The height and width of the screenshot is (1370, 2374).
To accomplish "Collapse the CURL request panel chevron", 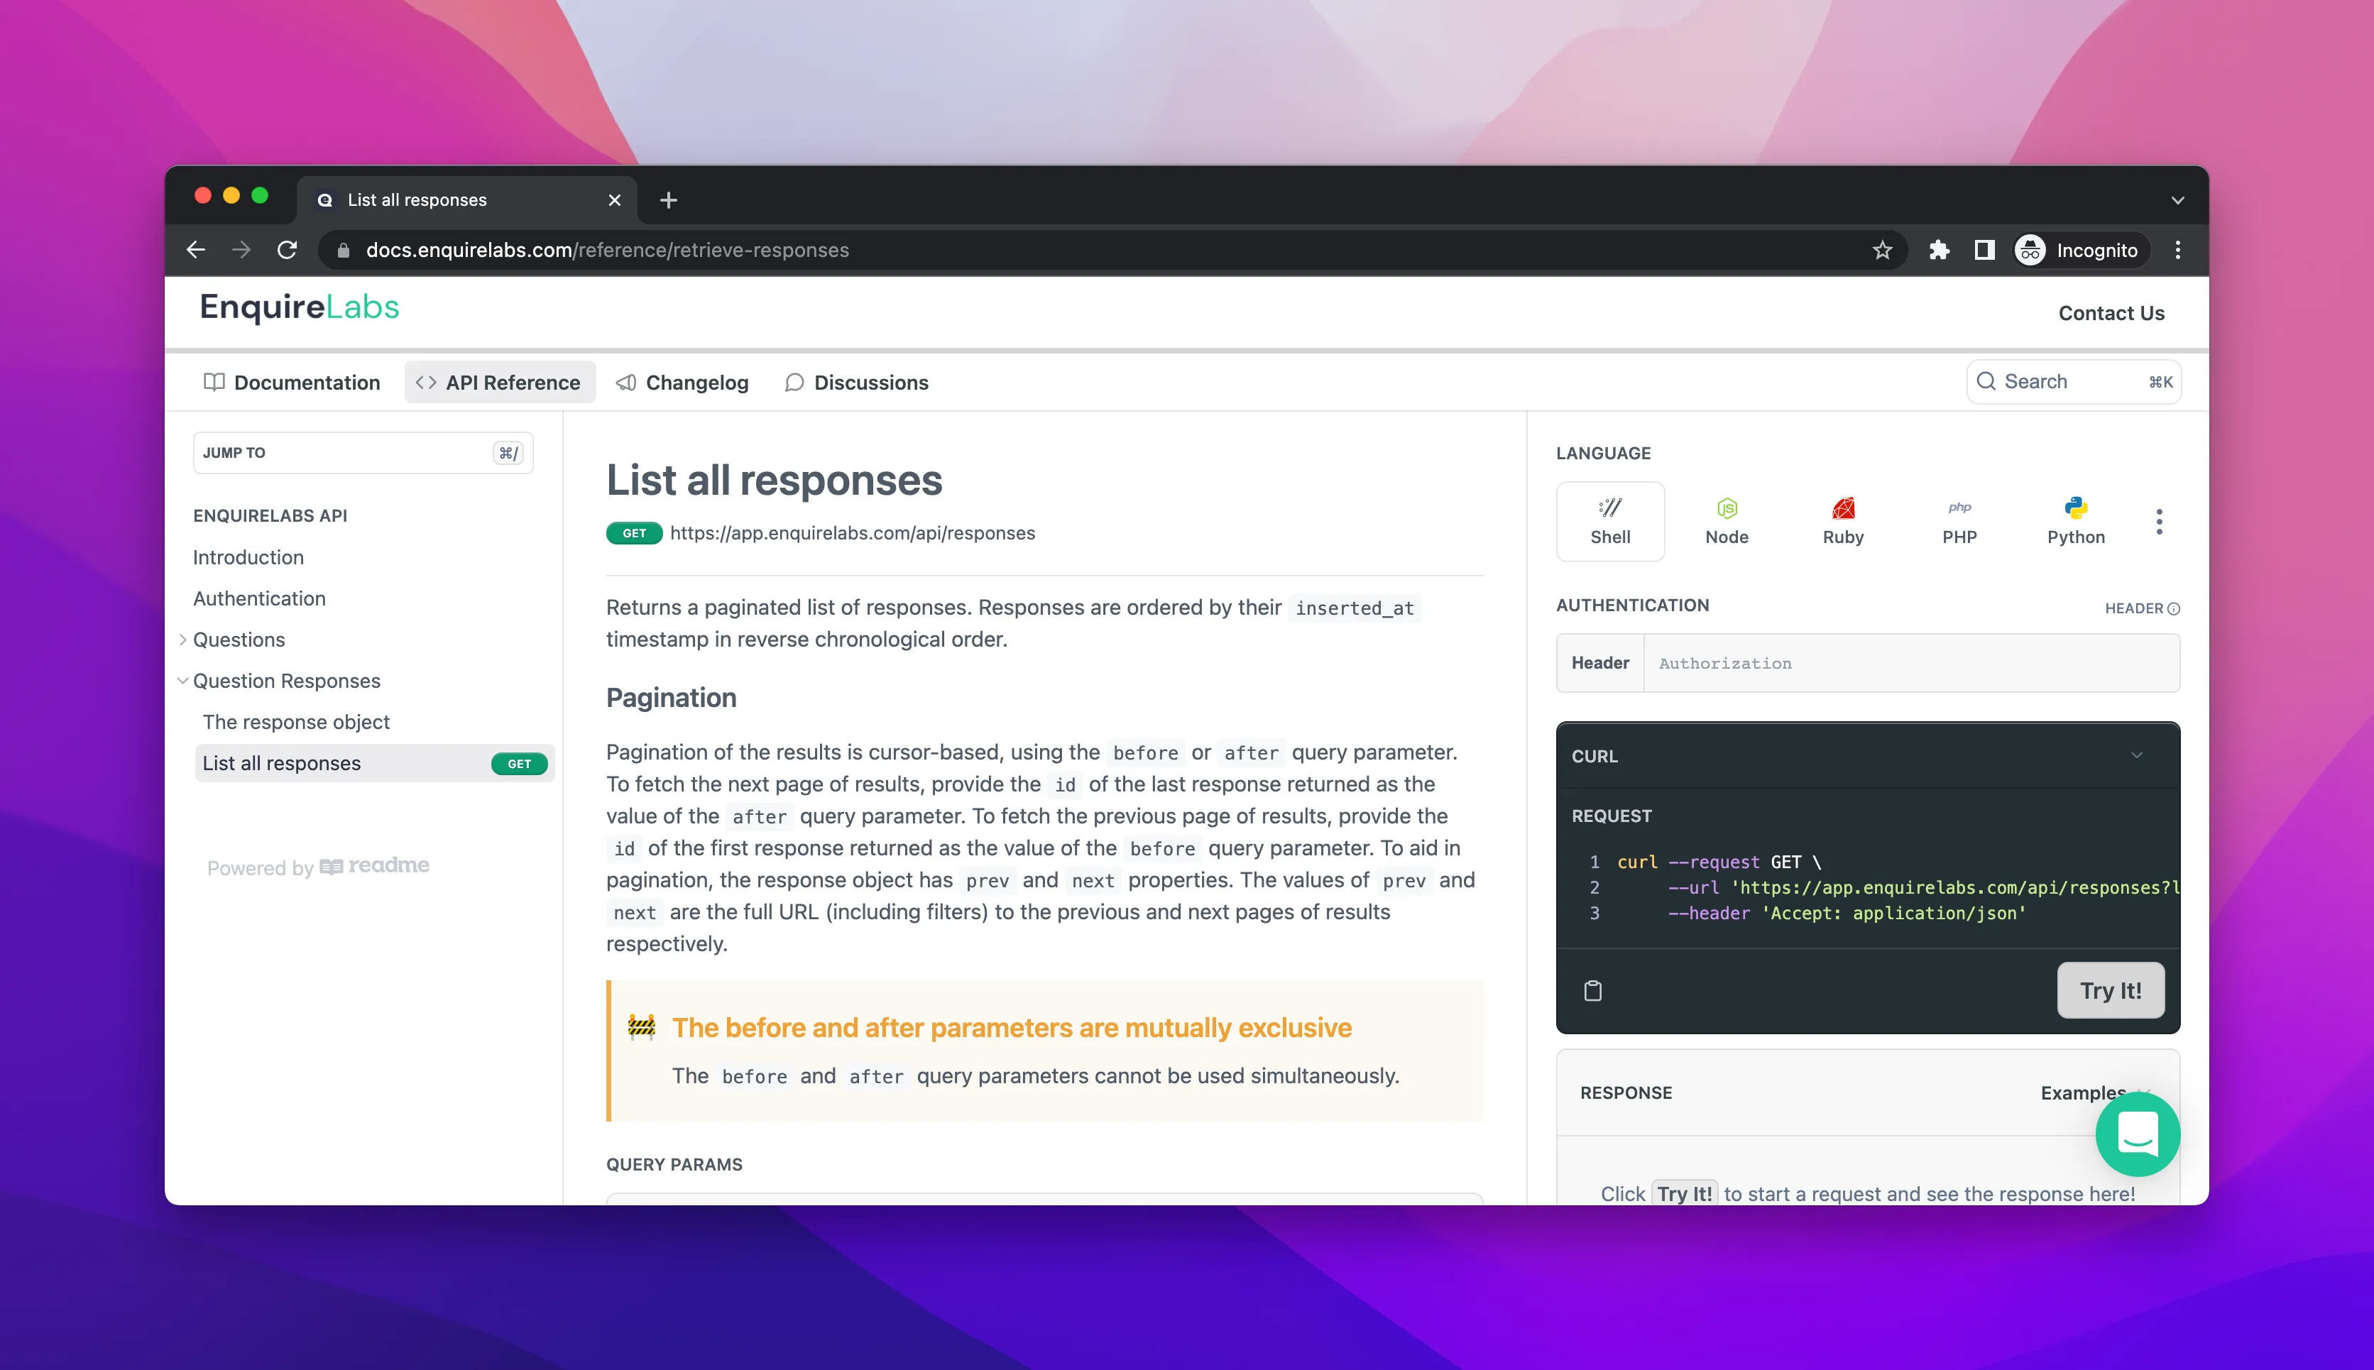I will pyautogui.click(x=2137, y=755).
